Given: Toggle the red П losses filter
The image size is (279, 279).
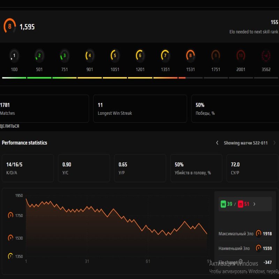Looking at the screenshot, I should (x=241, y=204).
